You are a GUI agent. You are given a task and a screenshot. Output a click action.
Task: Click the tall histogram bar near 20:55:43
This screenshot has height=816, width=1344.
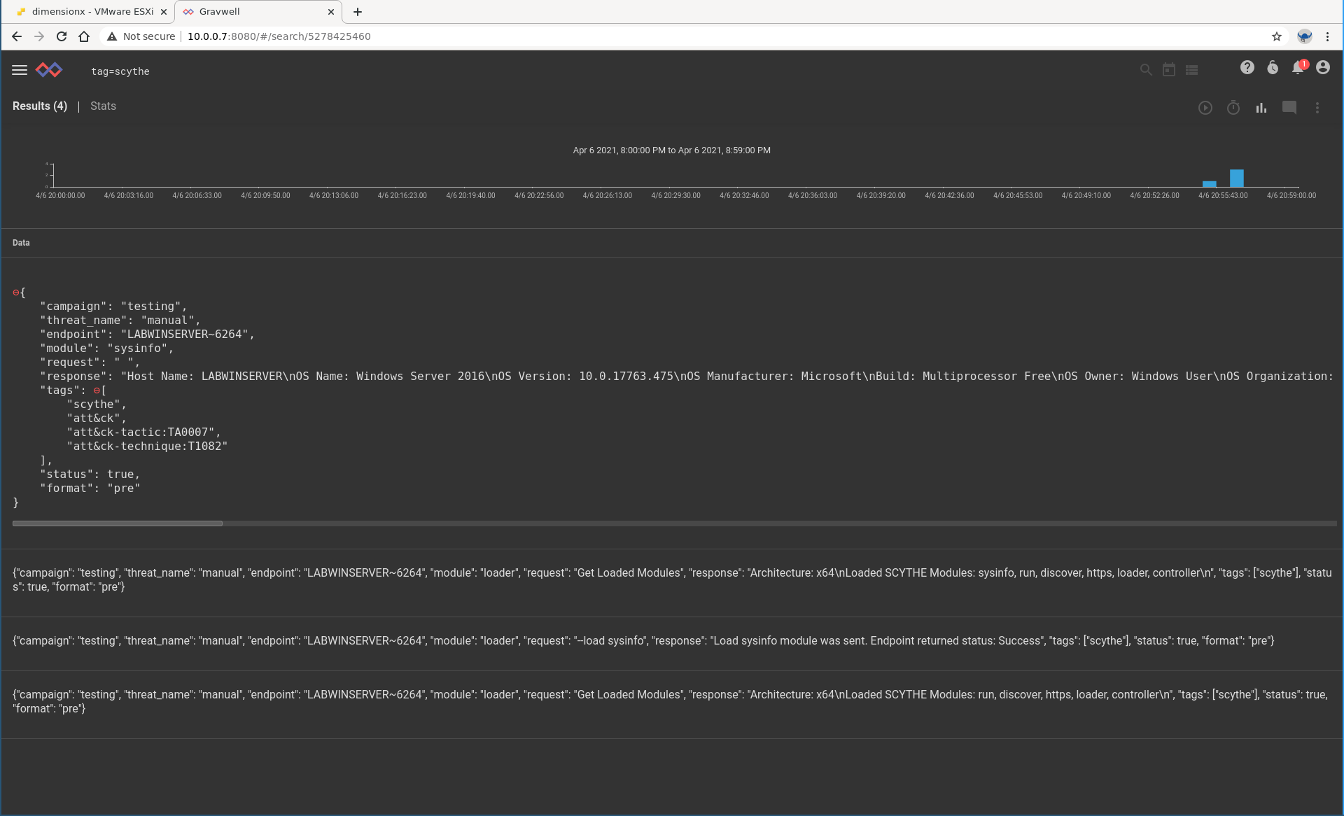coord(1237,178)
